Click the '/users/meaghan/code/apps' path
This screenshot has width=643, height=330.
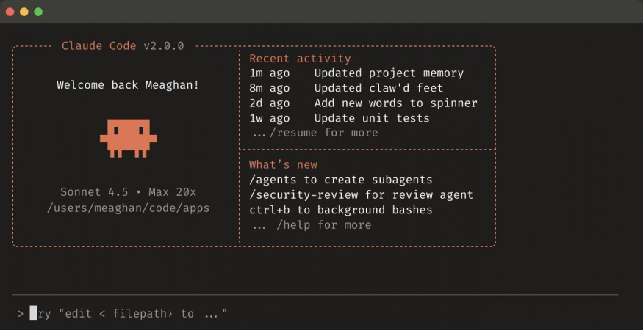[x=128, y=208]
